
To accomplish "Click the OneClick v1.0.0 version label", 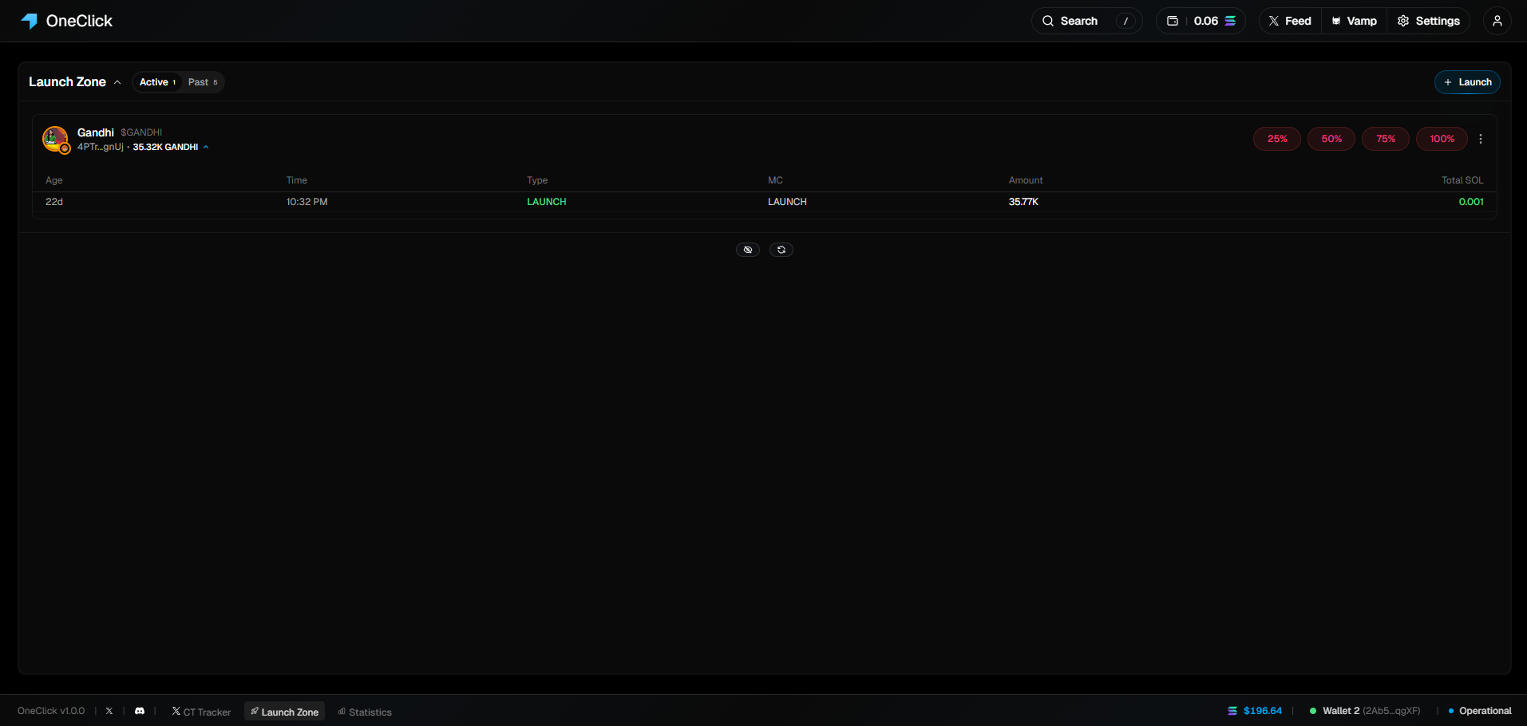I will pos(51,711).
